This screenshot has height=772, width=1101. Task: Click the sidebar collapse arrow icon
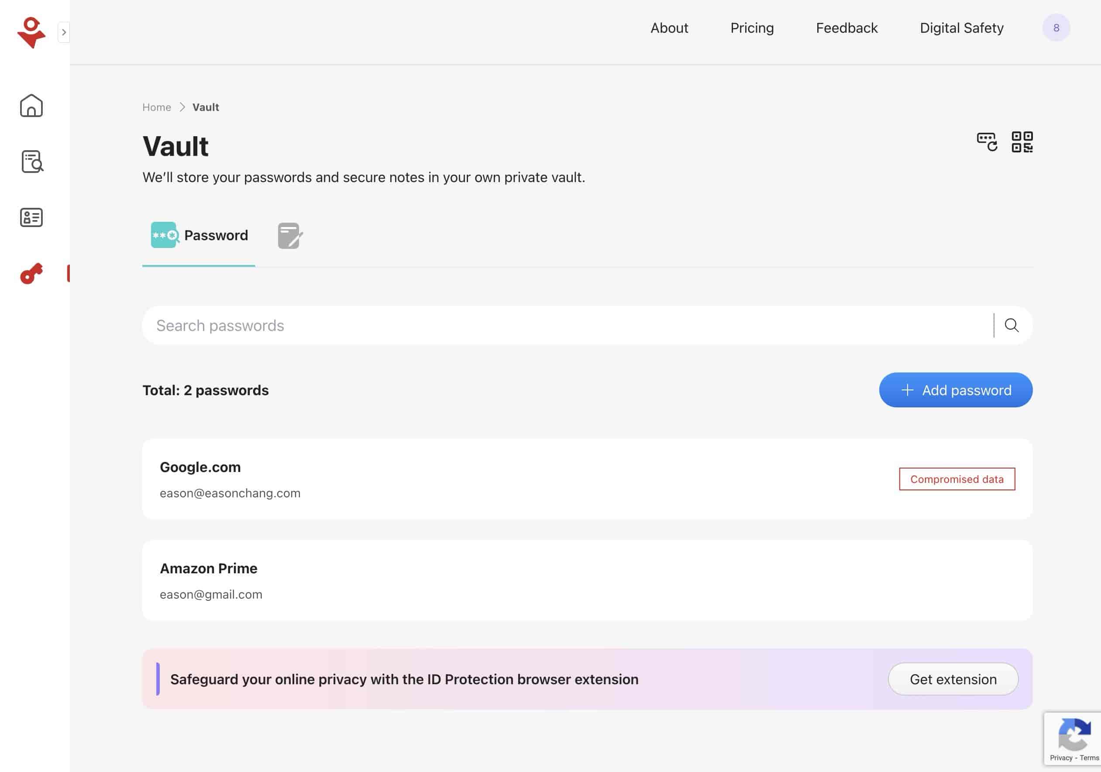point(64,32)
